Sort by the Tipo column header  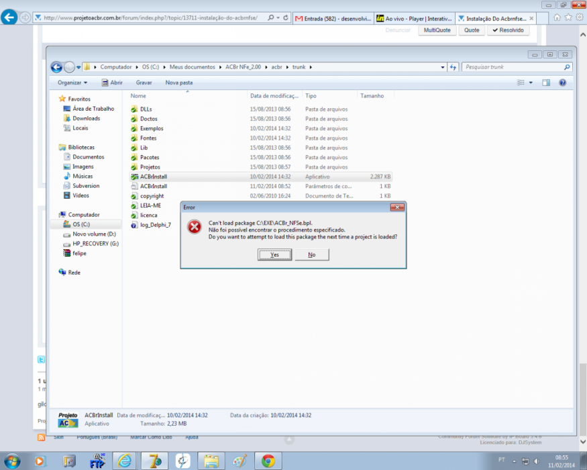point(329,96)
